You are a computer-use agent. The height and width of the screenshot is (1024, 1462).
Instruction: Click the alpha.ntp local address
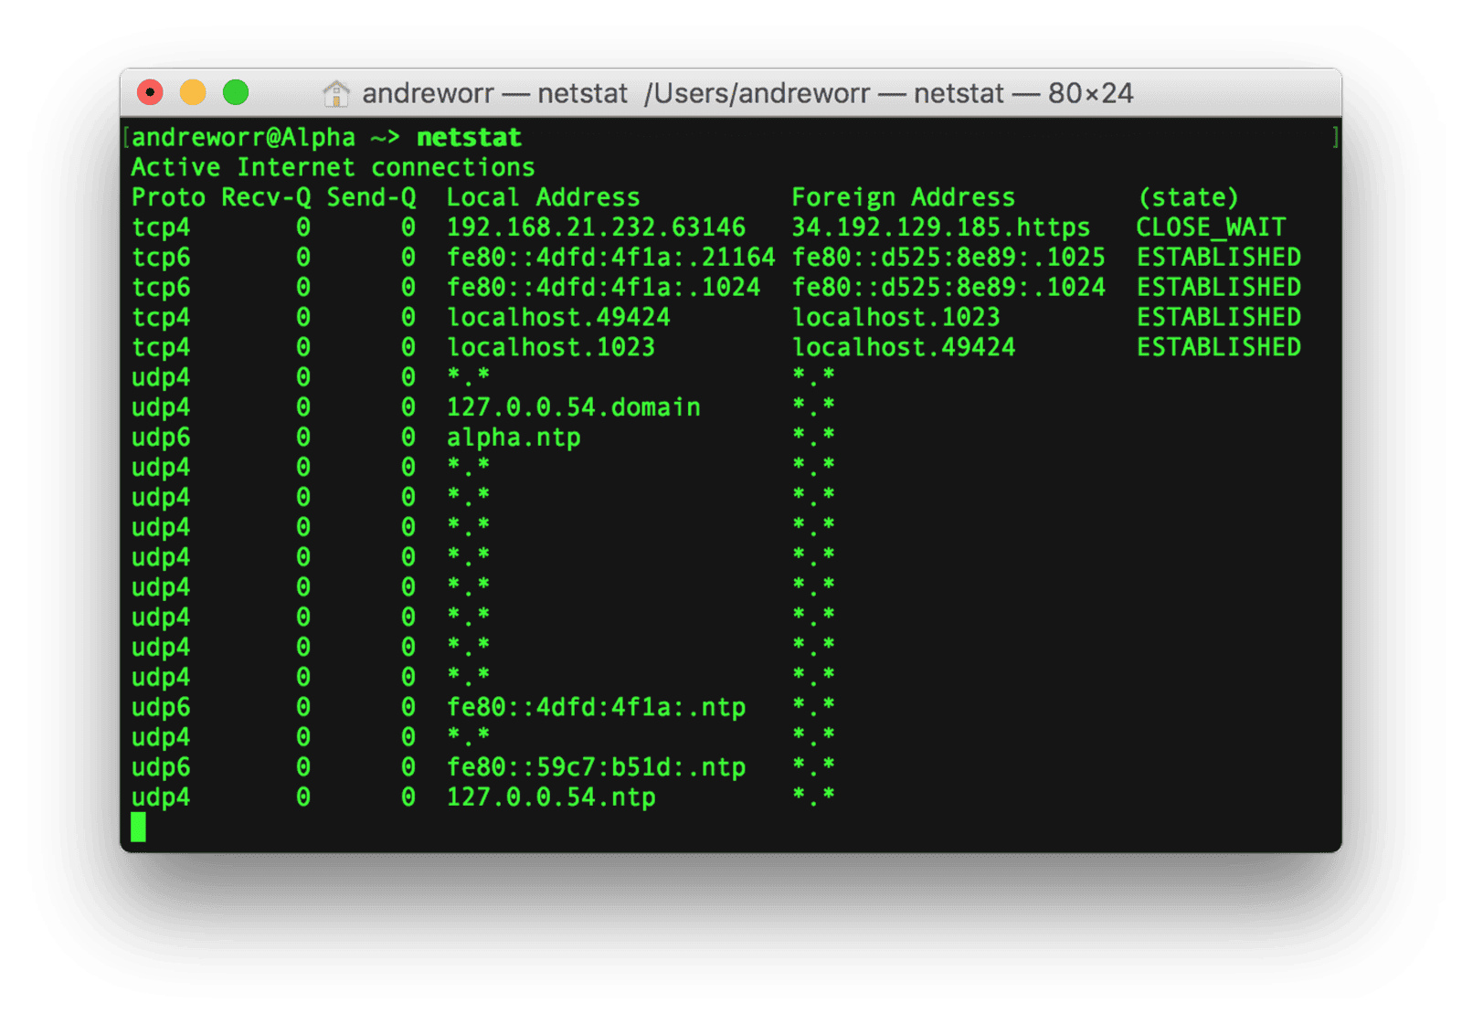[514, 438]
